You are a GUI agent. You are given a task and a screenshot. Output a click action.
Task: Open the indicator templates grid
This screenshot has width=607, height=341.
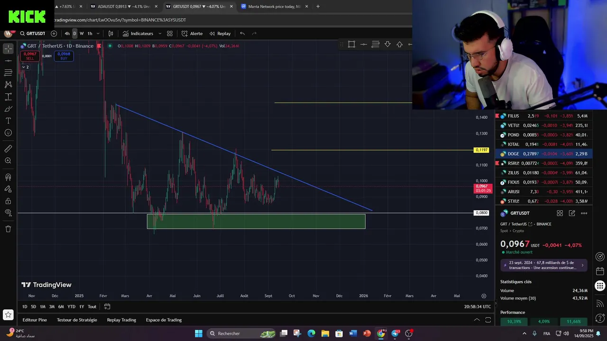170,34
